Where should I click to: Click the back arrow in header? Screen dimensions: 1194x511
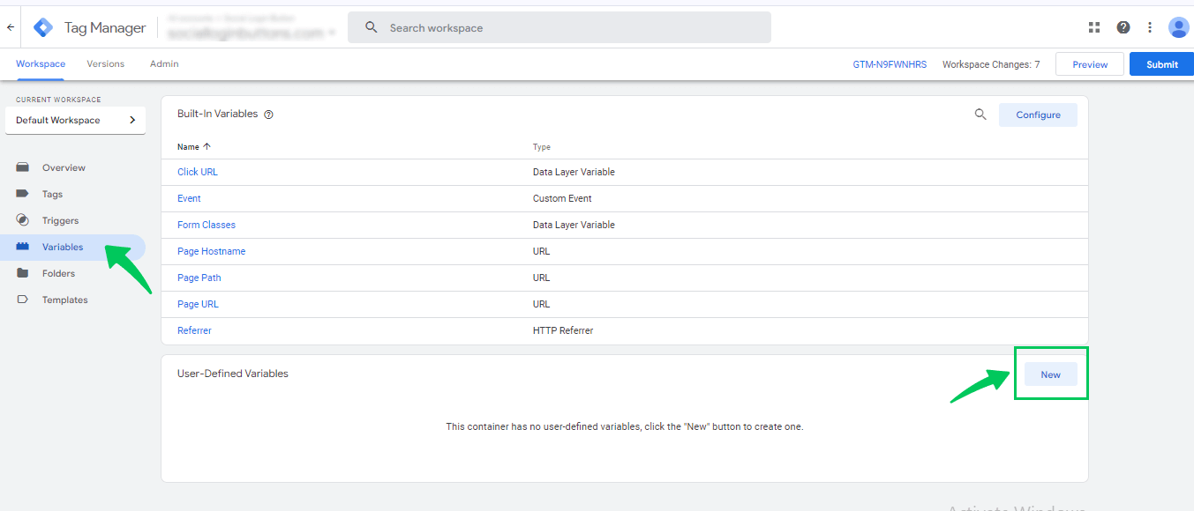[x=11, y=28]
